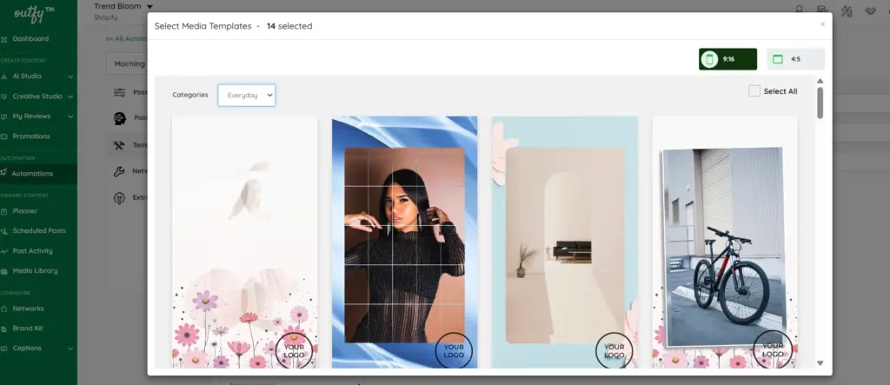The image size is (890, 385).
Task: Click the wrench Networks step icon
Action: point(118,171)
